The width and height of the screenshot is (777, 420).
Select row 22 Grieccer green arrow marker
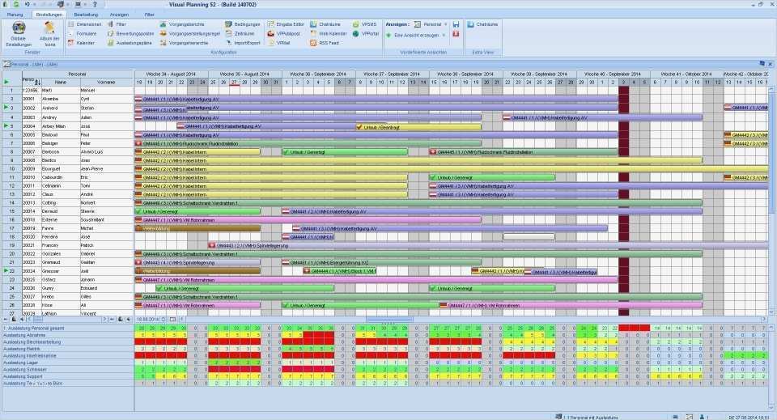click(x=6, y=271)
